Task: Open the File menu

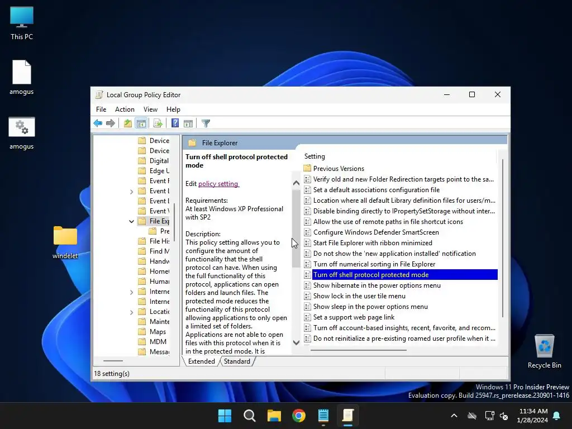Action: 101,109
